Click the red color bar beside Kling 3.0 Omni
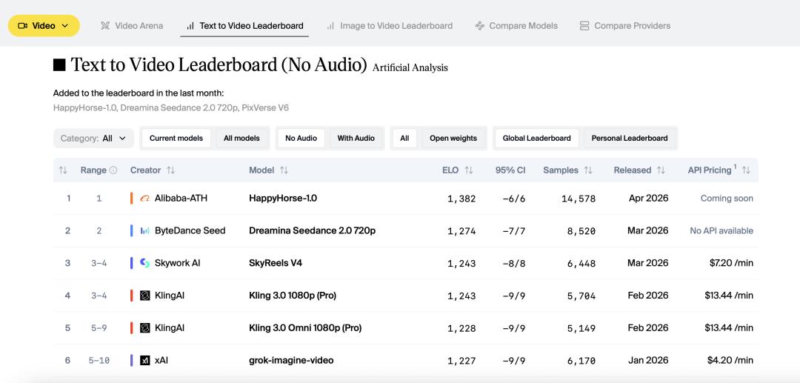 (x=131, y=328)
